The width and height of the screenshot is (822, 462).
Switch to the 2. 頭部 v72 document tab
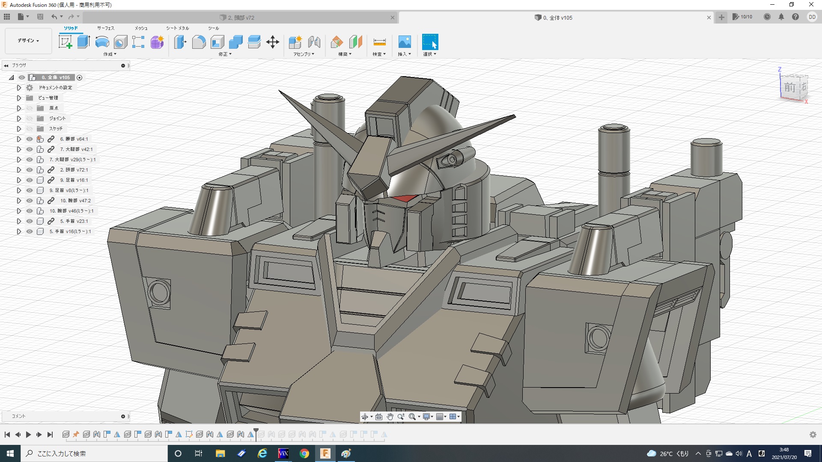(x=241, y=18)
